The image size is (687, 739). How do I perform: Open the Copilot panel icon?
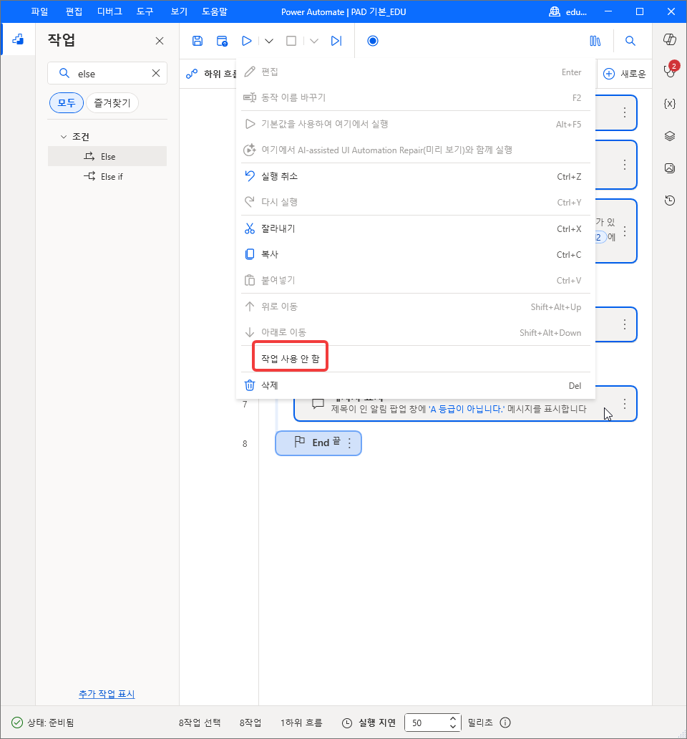[670, 39]
